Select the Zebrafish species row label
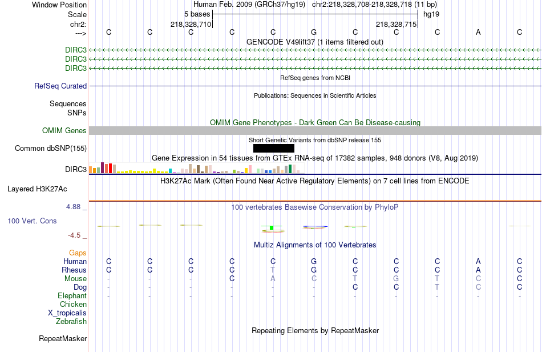 pyautogui.click(x=71, y=322)
